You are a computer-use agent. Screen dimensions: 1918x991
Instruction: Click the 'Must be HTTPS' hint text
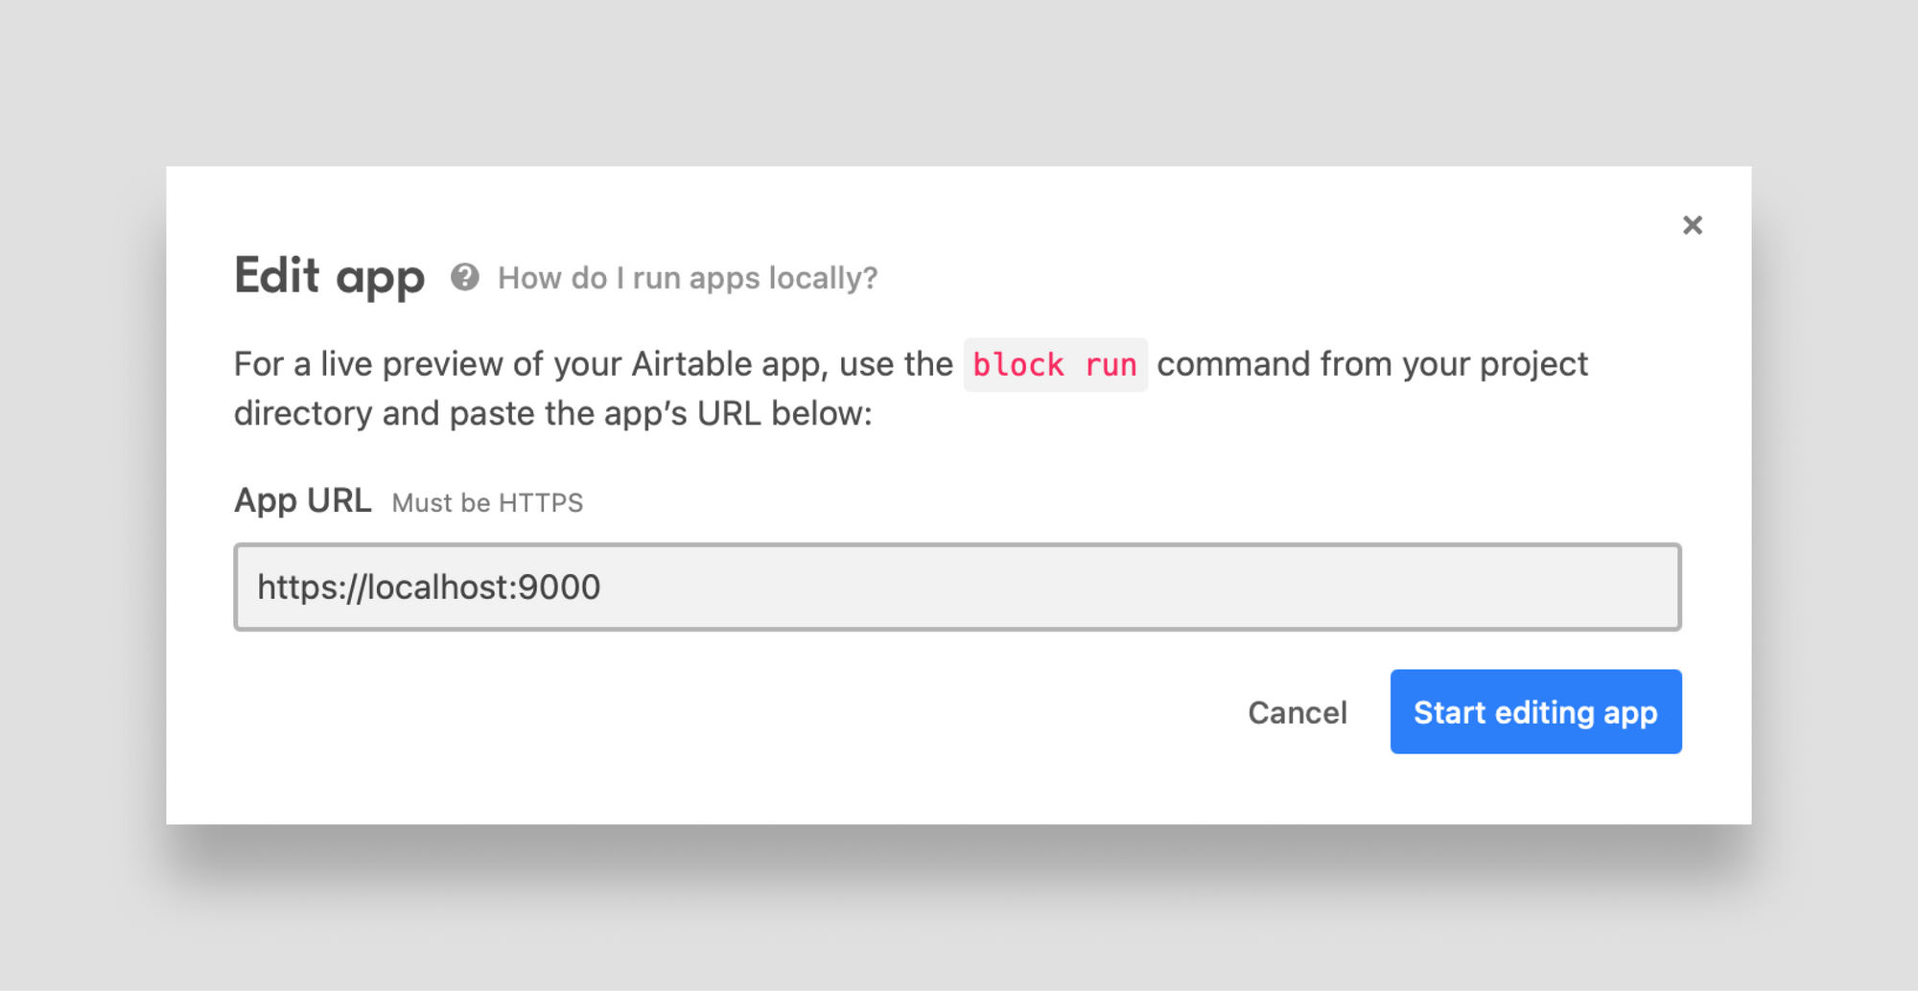(x=487, y=503)
